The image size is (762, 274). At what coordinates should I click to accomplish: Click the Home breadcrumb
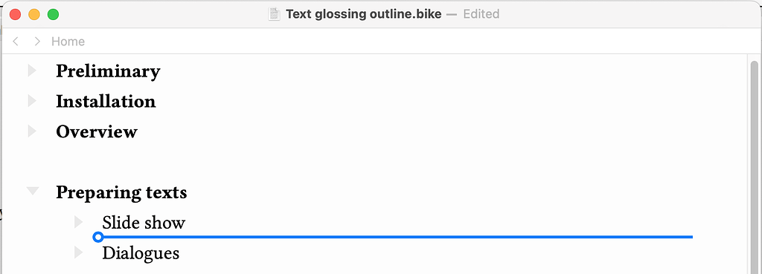click(x=68, y=42)
